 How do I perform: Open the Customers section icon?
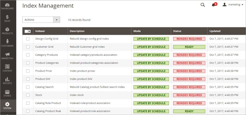(7, 43)
